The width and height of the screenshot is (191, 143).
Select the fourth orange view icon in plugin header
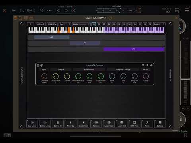click(31, 18)
